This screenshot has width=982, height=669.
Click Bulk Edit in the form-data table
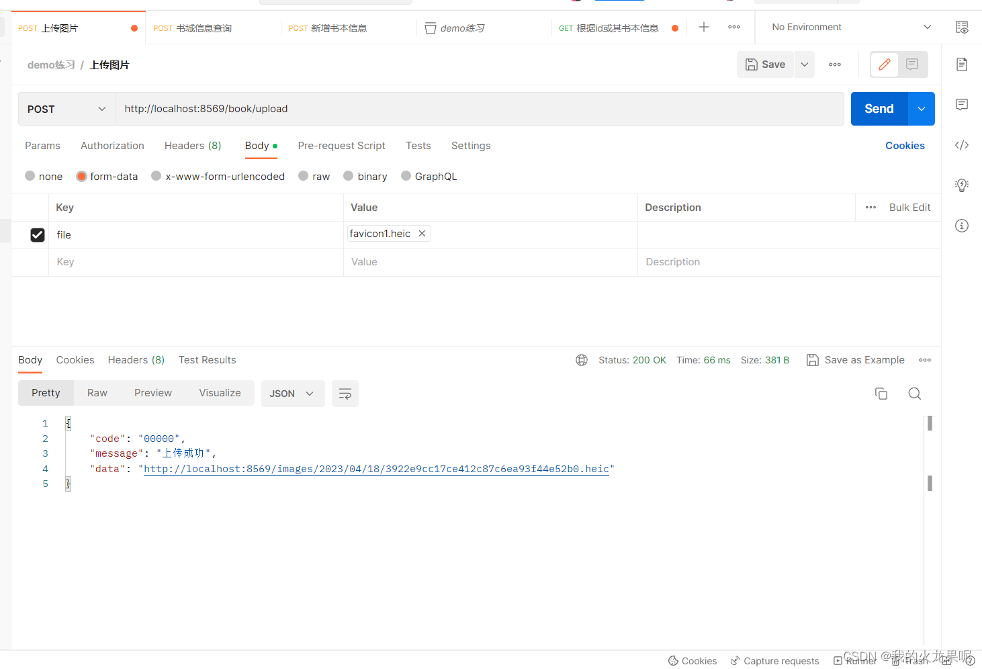(909, 208)
